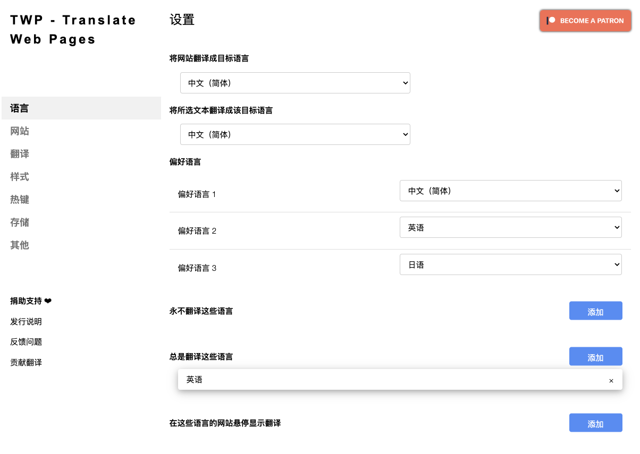Viewport: 640px width, 454px height.
Task: Click the TWP - Translate Web Pages title
Action: [73, 30]
